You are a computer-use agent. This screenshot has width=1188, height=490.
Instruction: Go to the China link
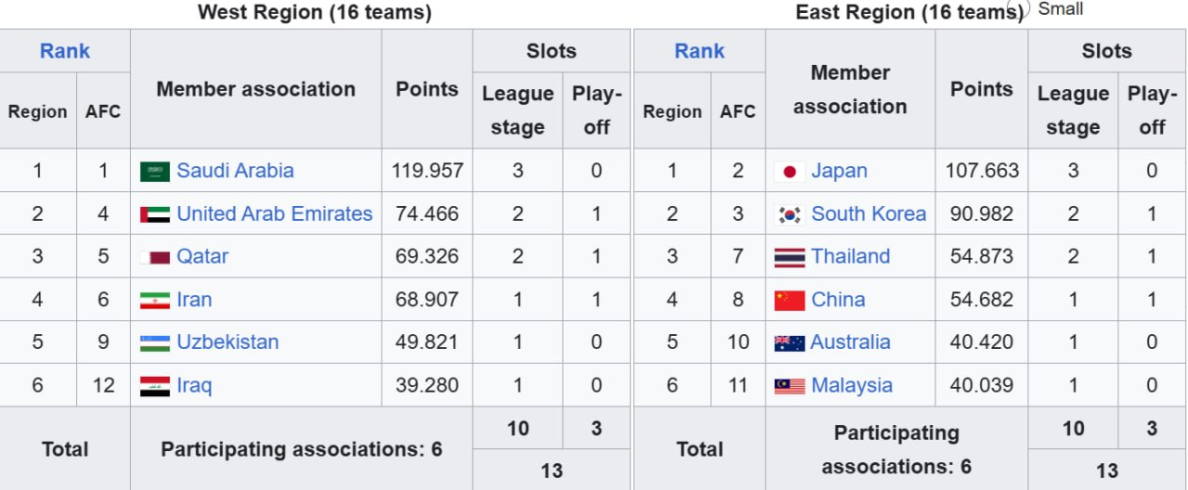point(838,300)
